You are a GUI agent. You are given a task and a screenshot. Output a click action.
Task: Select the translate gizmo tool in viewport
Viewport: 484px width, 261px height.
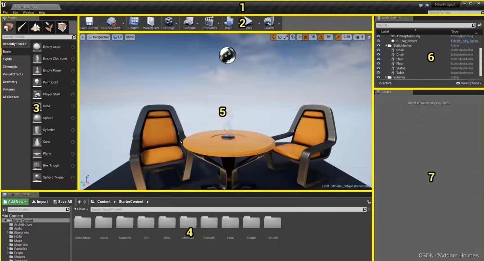[x=273, y=37]
